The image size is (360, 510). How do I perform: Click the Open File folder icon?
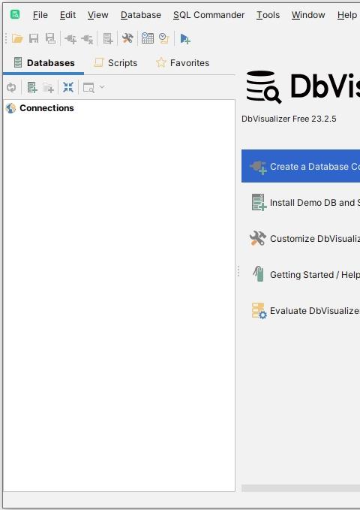tap(17, 39)
